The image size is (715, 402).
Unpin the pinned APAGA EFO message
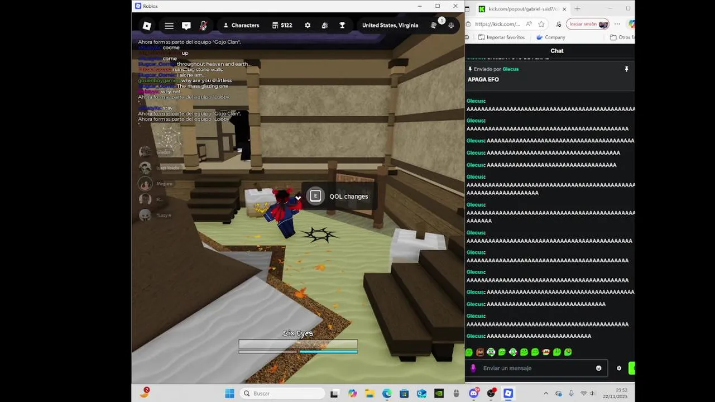click(626, 69)
